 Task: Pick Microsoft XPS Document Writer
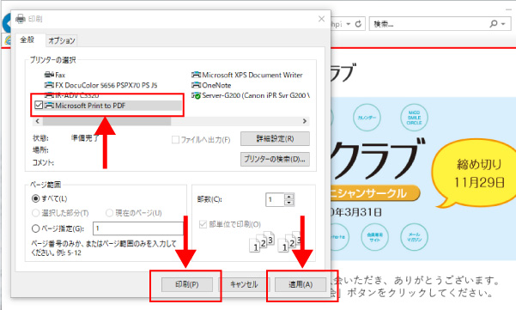246,75
